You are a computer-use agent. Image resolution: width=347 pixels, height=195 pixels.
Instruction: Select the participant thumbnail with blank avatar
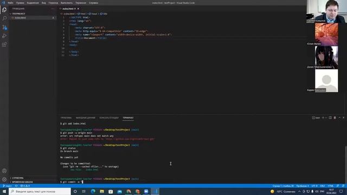(x=326, y=81)
